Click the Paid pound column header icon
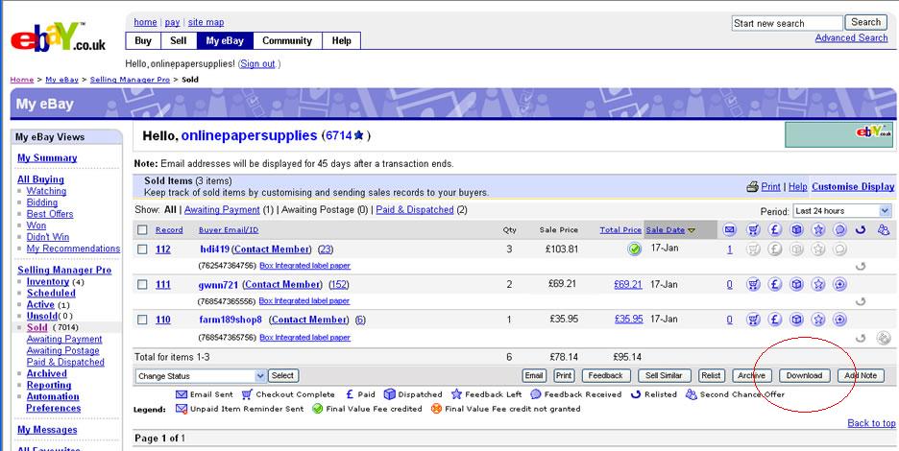The width and height of the screenshot is (899, 451). click(774, 229)
